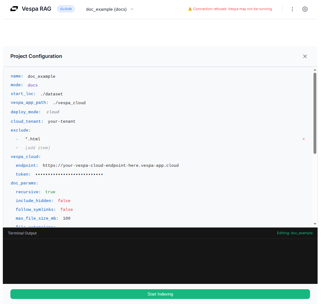Toggle recursive to false
322x304 pixels.
[x=50, y=192]
